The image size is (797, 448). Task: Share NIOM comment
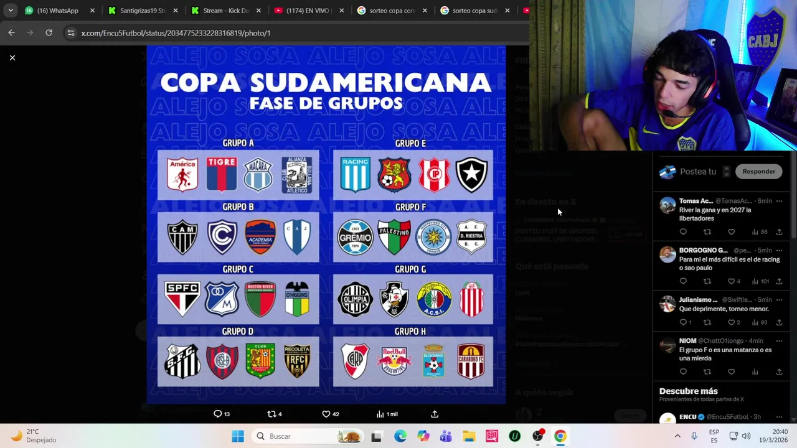click(x=779, y=372)
